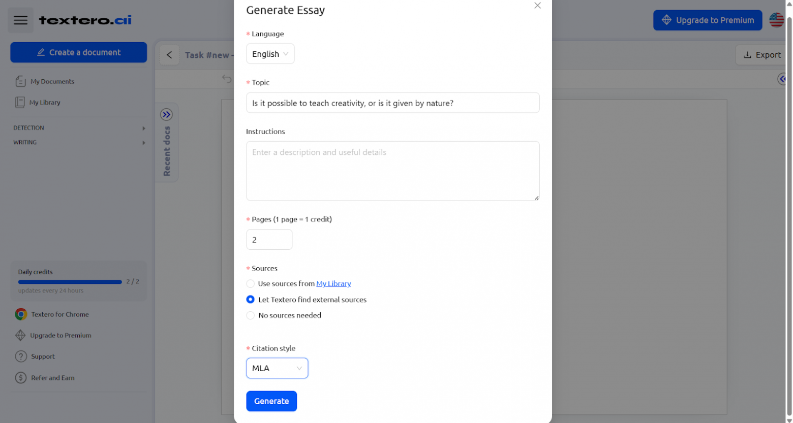The image size is (793, 423).
Task: Select Use sources from My Library radio
Action: point(251,284)
